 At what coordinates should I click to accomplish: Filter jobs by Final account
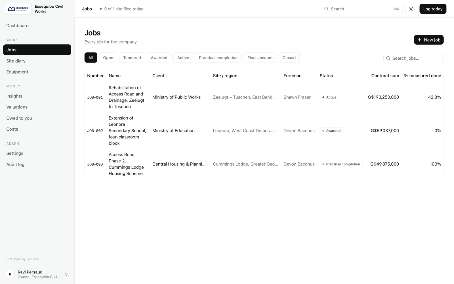click(x=260, y=58)
